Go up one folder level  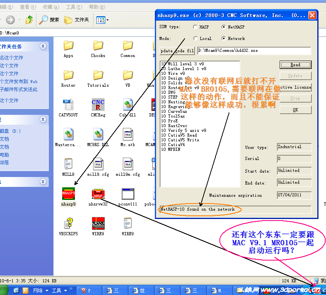pos(29,20)
